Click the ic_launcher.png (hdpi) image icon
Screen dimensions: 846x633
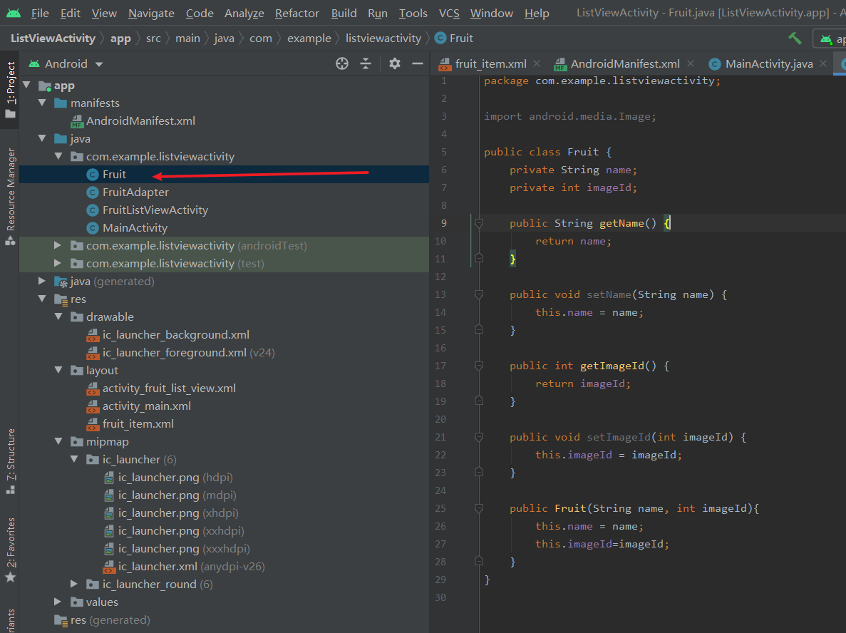coord(109,478)
